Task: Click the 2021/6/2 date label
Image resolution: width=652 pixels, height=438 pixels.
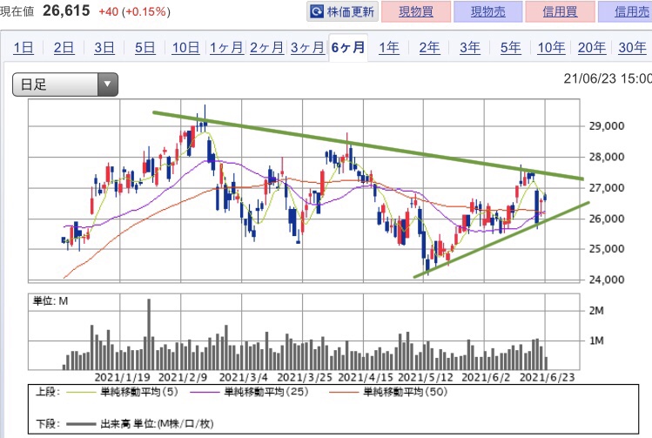Action: point(486,378)
